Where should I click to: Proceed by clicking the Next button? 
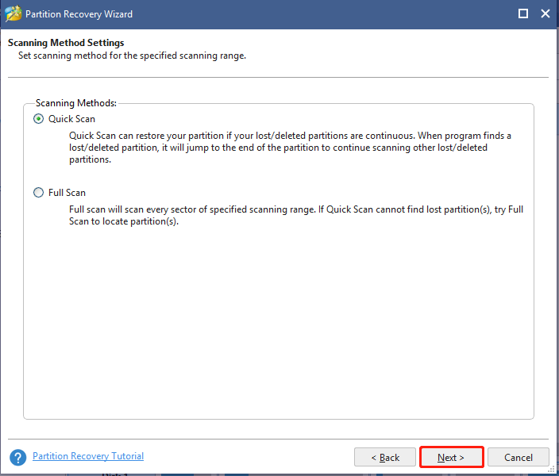pyautogui.click(x=451, y=457)
